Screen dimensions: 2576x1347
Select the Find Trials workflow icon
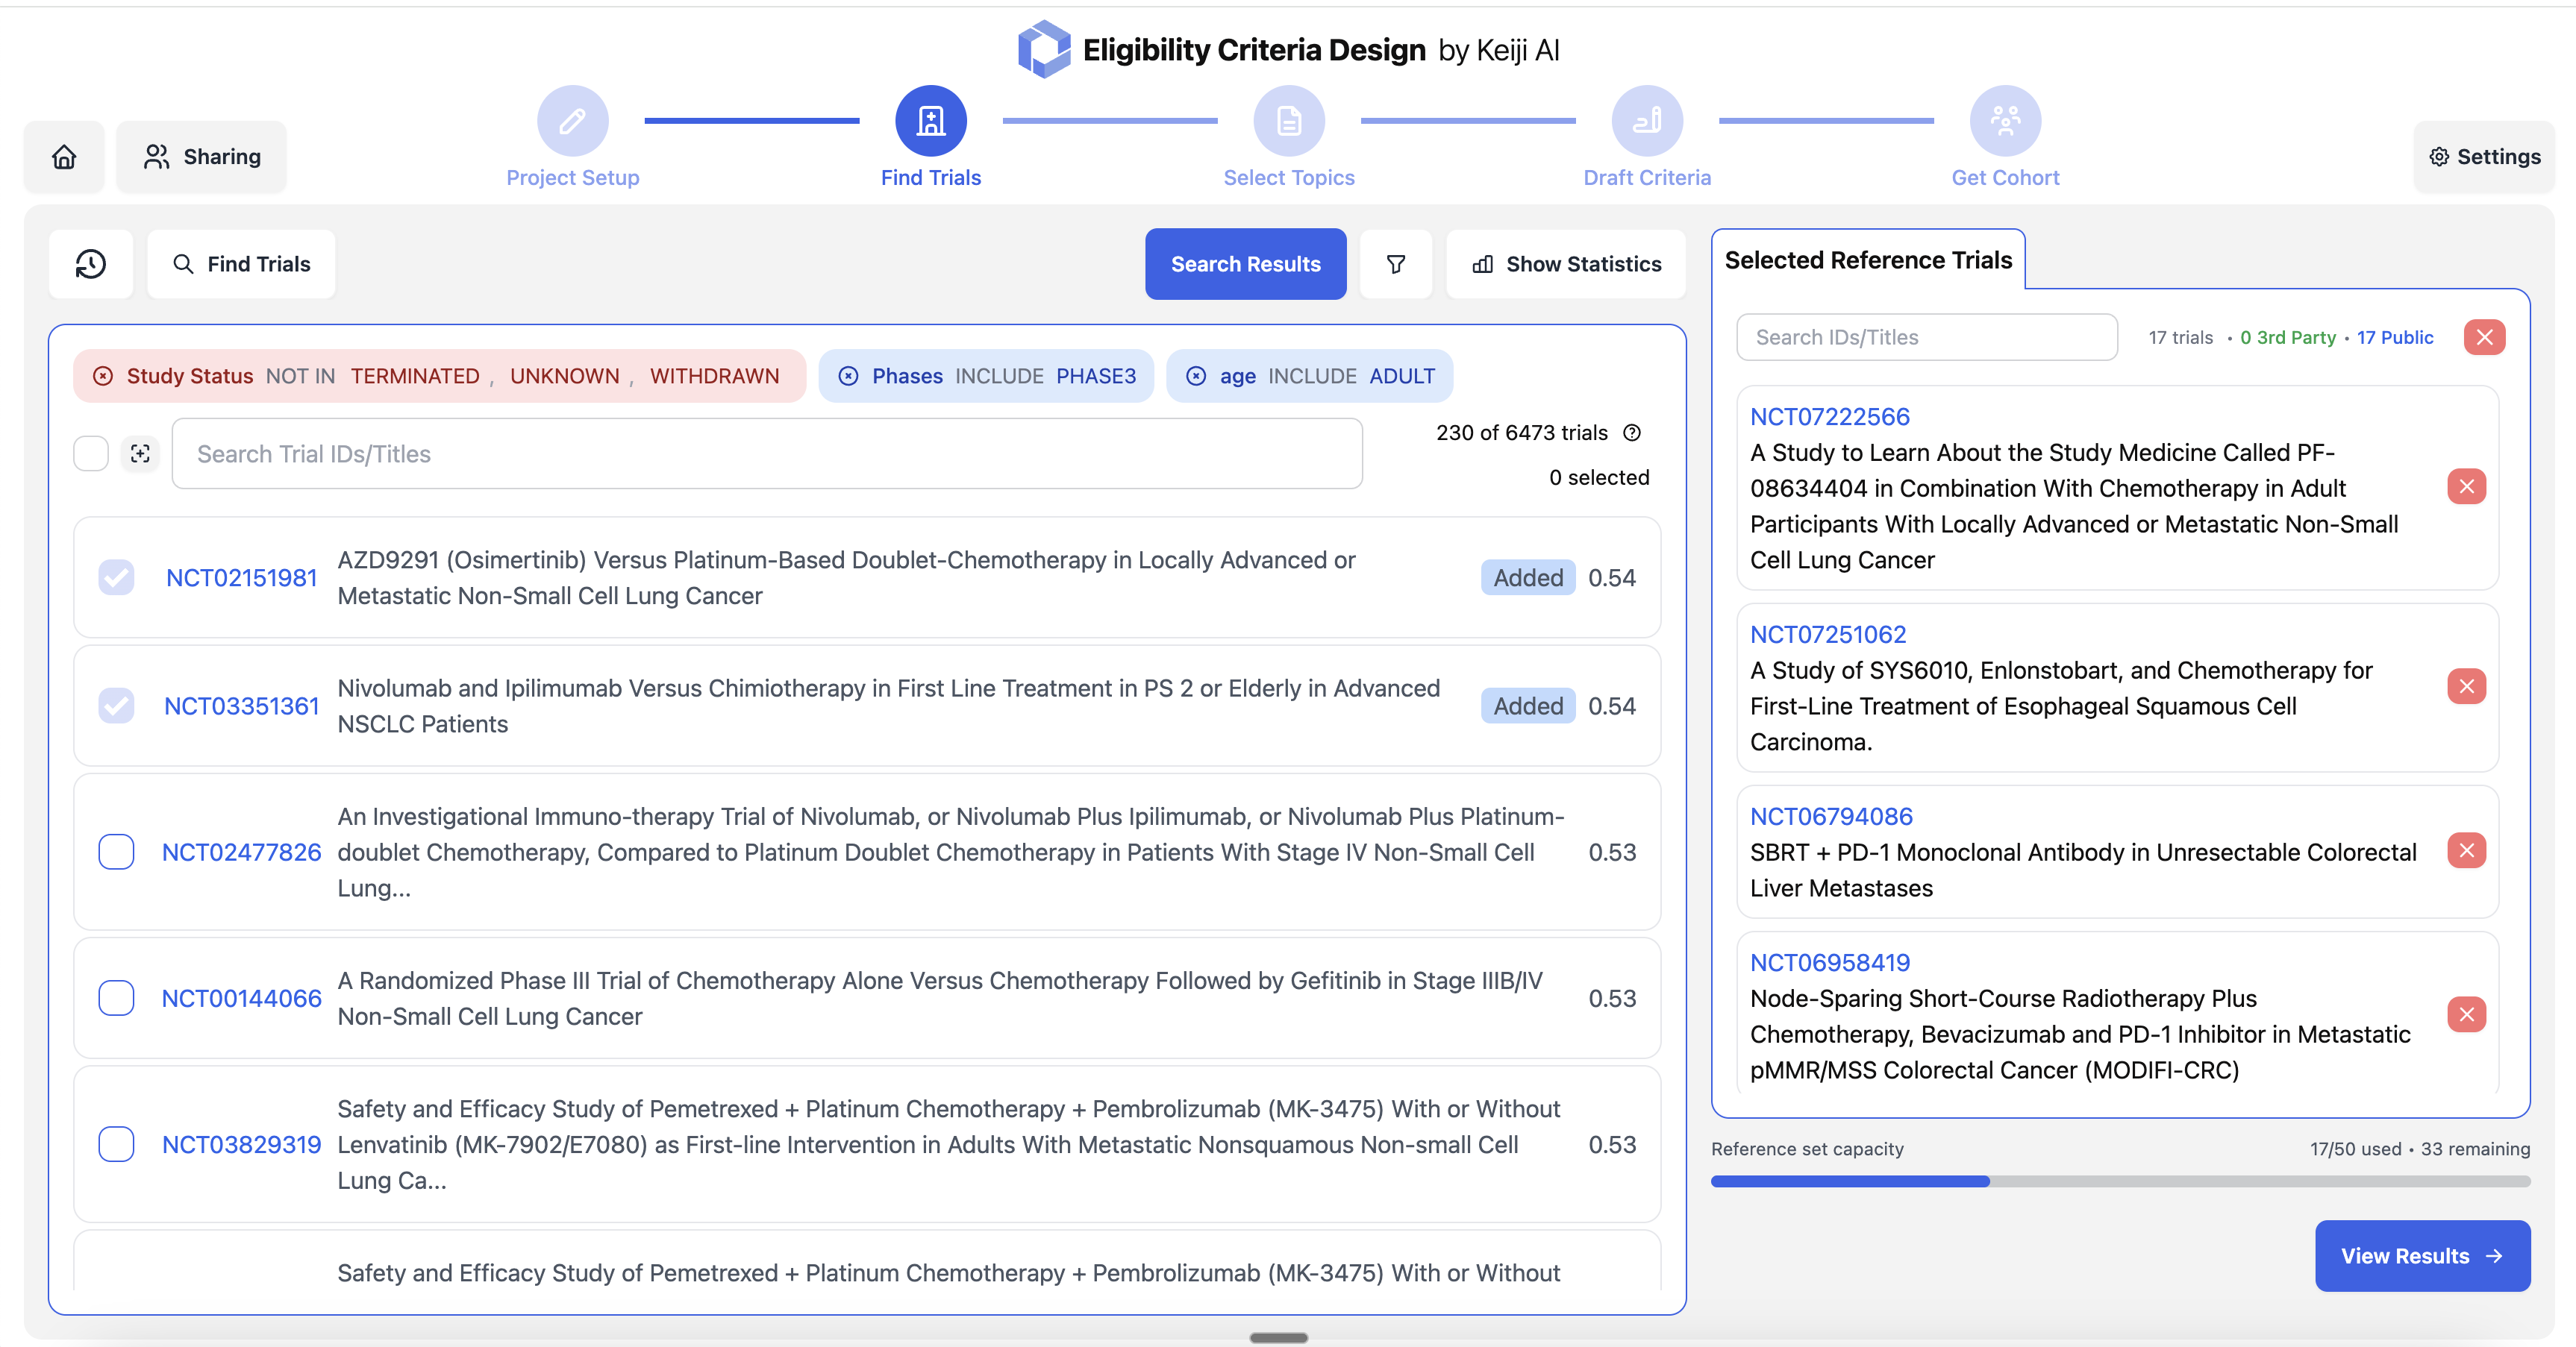tap(930, 120)
